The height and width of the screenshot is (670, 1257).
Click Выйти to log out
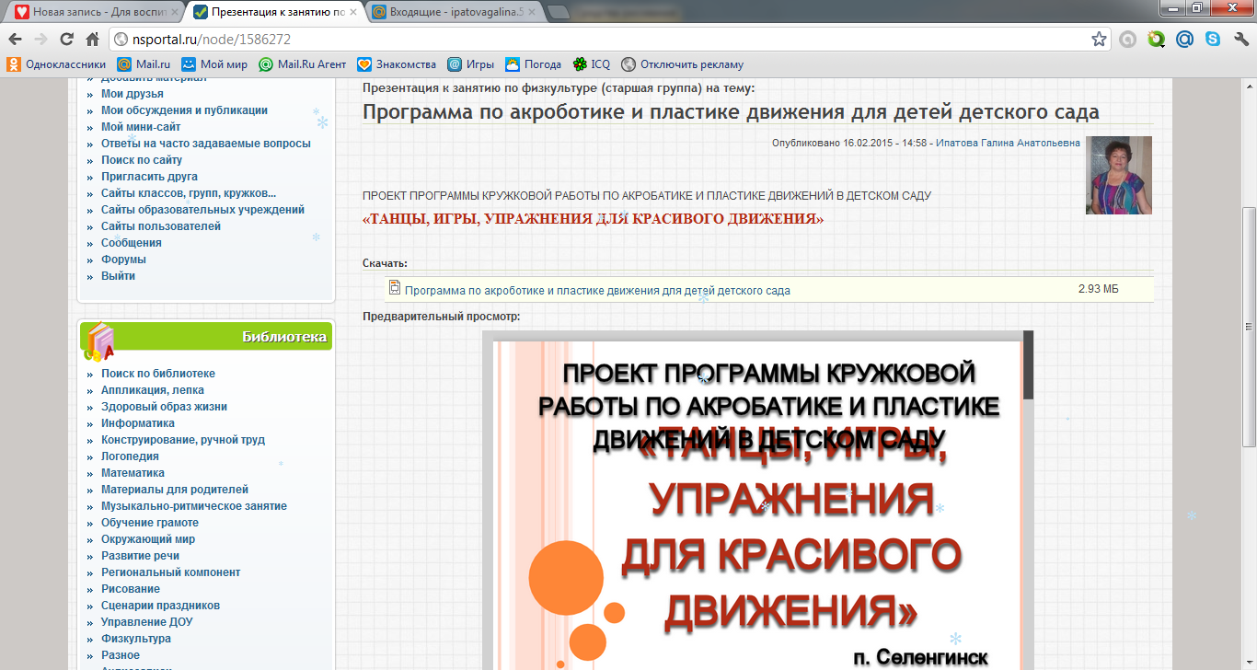118,276
